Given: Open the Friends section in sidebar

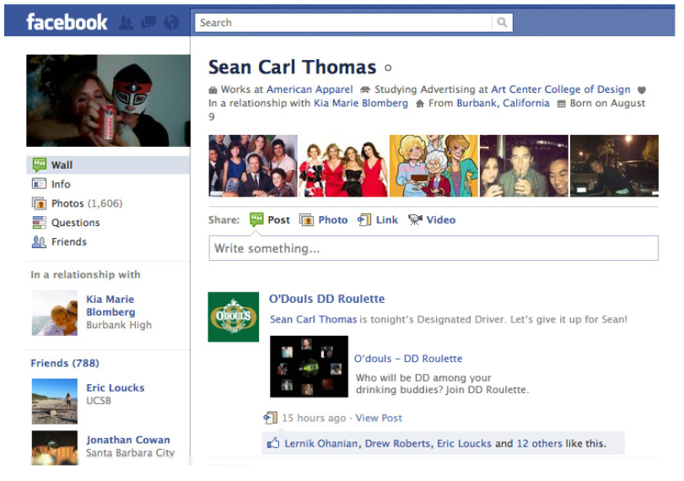Looking at the screenshot, I should [x=69, y=242].
